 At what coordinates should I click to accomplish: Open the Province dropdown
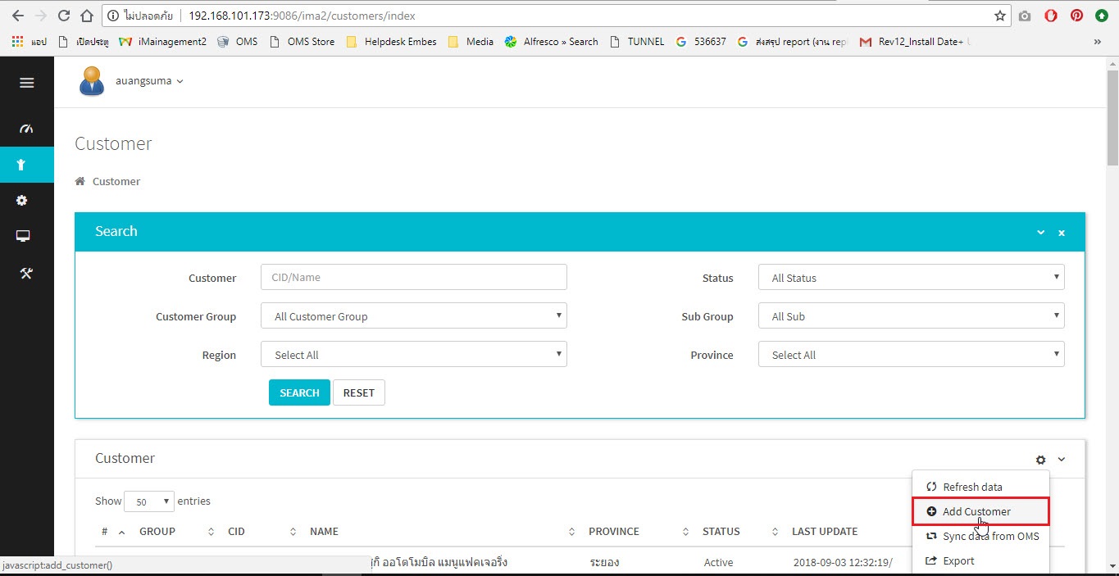912,354
